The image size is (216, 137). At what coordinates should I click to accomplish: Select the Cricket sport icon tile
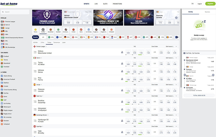(74, 30)
